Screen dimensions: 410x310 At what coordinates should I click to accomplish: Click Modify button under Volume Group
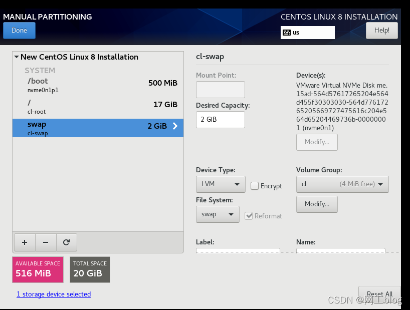point(317,204)
